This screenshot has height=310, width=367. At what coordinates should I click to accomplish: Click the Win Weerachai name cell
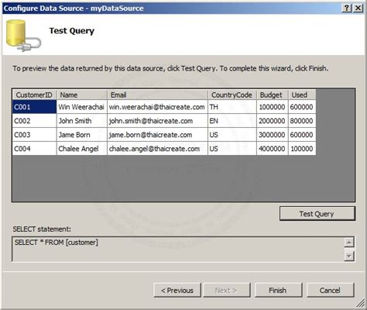(82, 107)
